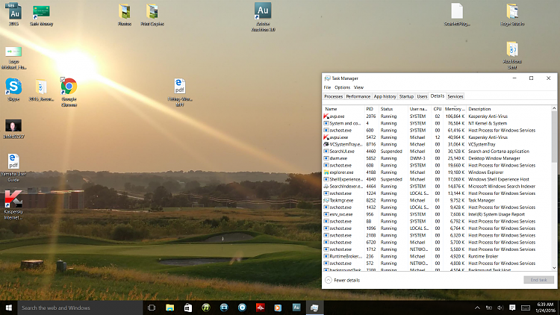
Task: Click the process list scroll-down arrow
Action: pos(554,268)
